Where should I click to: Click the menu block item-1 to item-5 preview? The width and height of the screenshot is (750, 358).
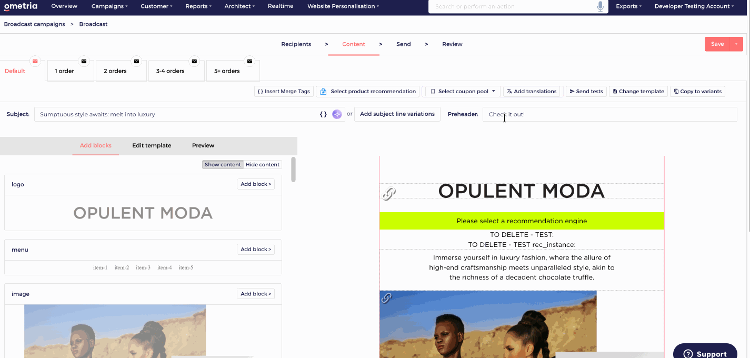pyautogui.click(x=143, y=267)
